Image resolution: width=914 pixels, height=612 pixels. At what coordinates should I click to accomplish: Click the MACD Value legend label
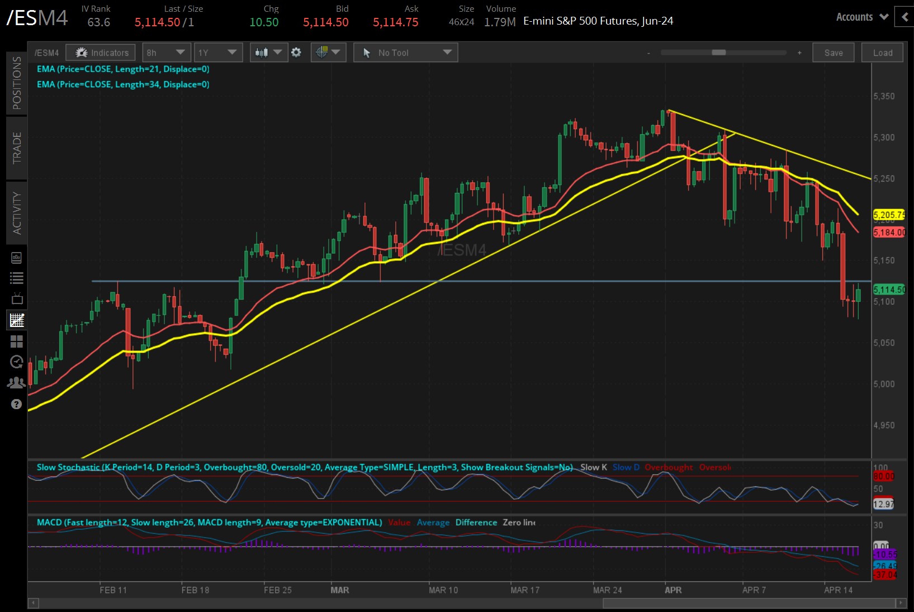pos(399,523)
